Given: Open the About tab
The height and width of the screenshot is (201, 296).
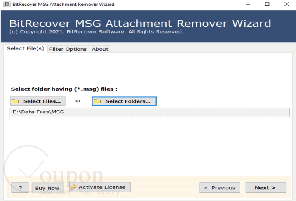Looking at the screenshot, I should click(100, 49).
